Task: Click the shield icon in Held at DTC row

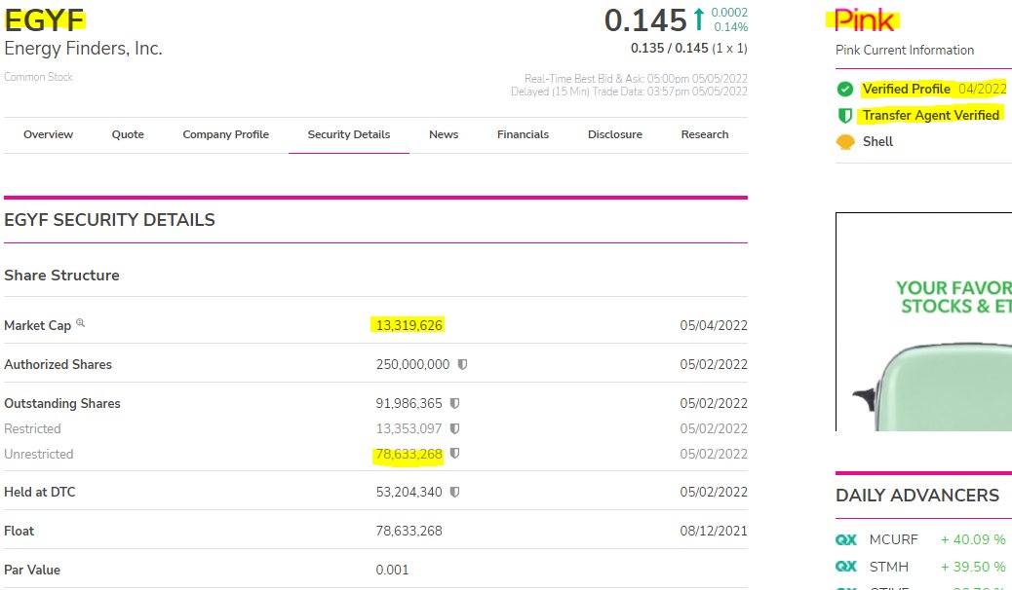Action: pos(454,492)
